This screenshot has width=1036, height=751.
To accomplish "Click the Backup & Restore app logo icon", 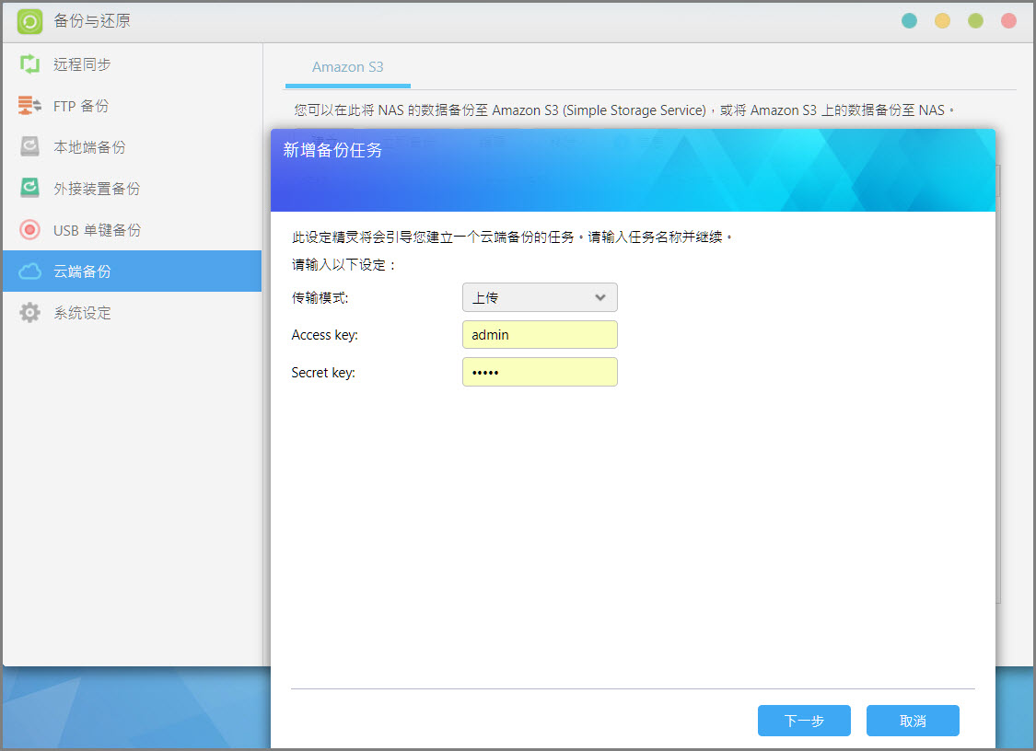I will pos(29,21).
